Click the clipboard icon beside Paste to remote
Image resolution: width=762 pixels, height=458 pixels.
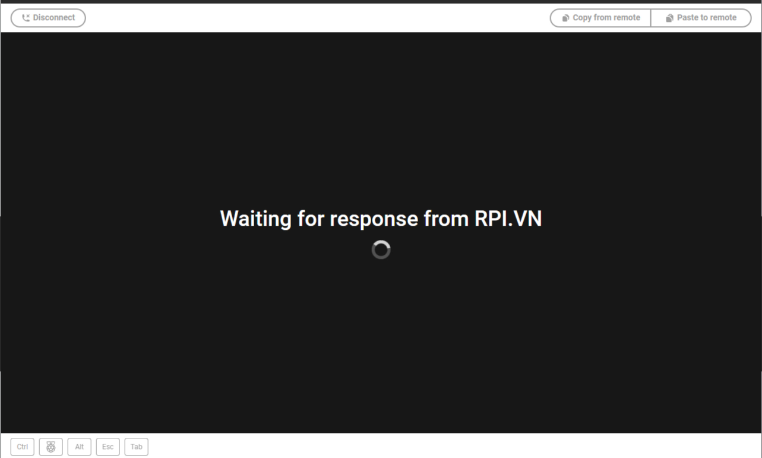669,18
